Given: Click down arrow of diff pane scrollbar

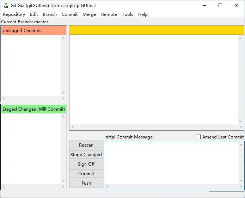Looking at the screenshot, I should [241, 121].
